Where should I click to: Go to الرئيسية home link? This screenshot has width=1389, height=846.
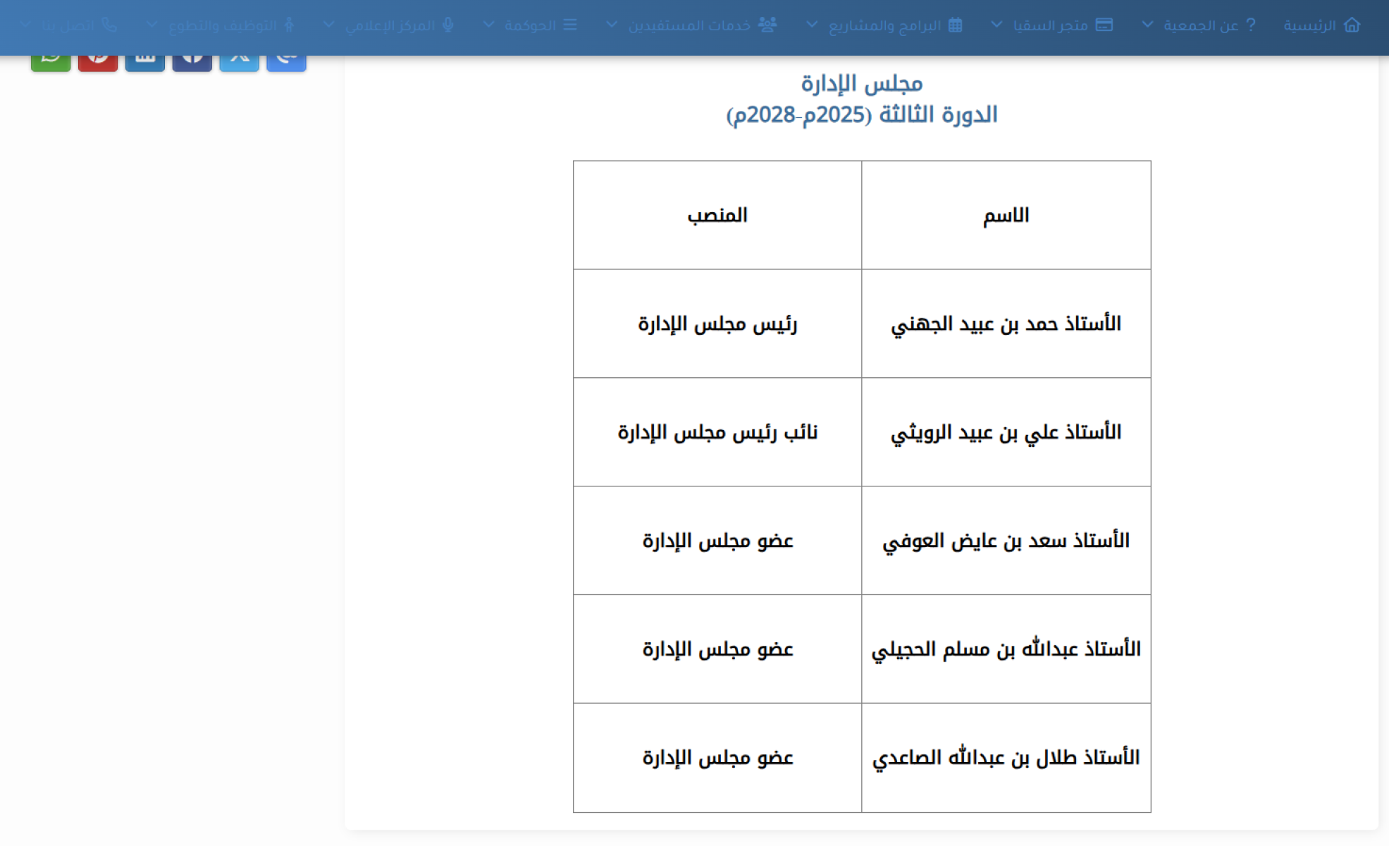click(1309, 26)
